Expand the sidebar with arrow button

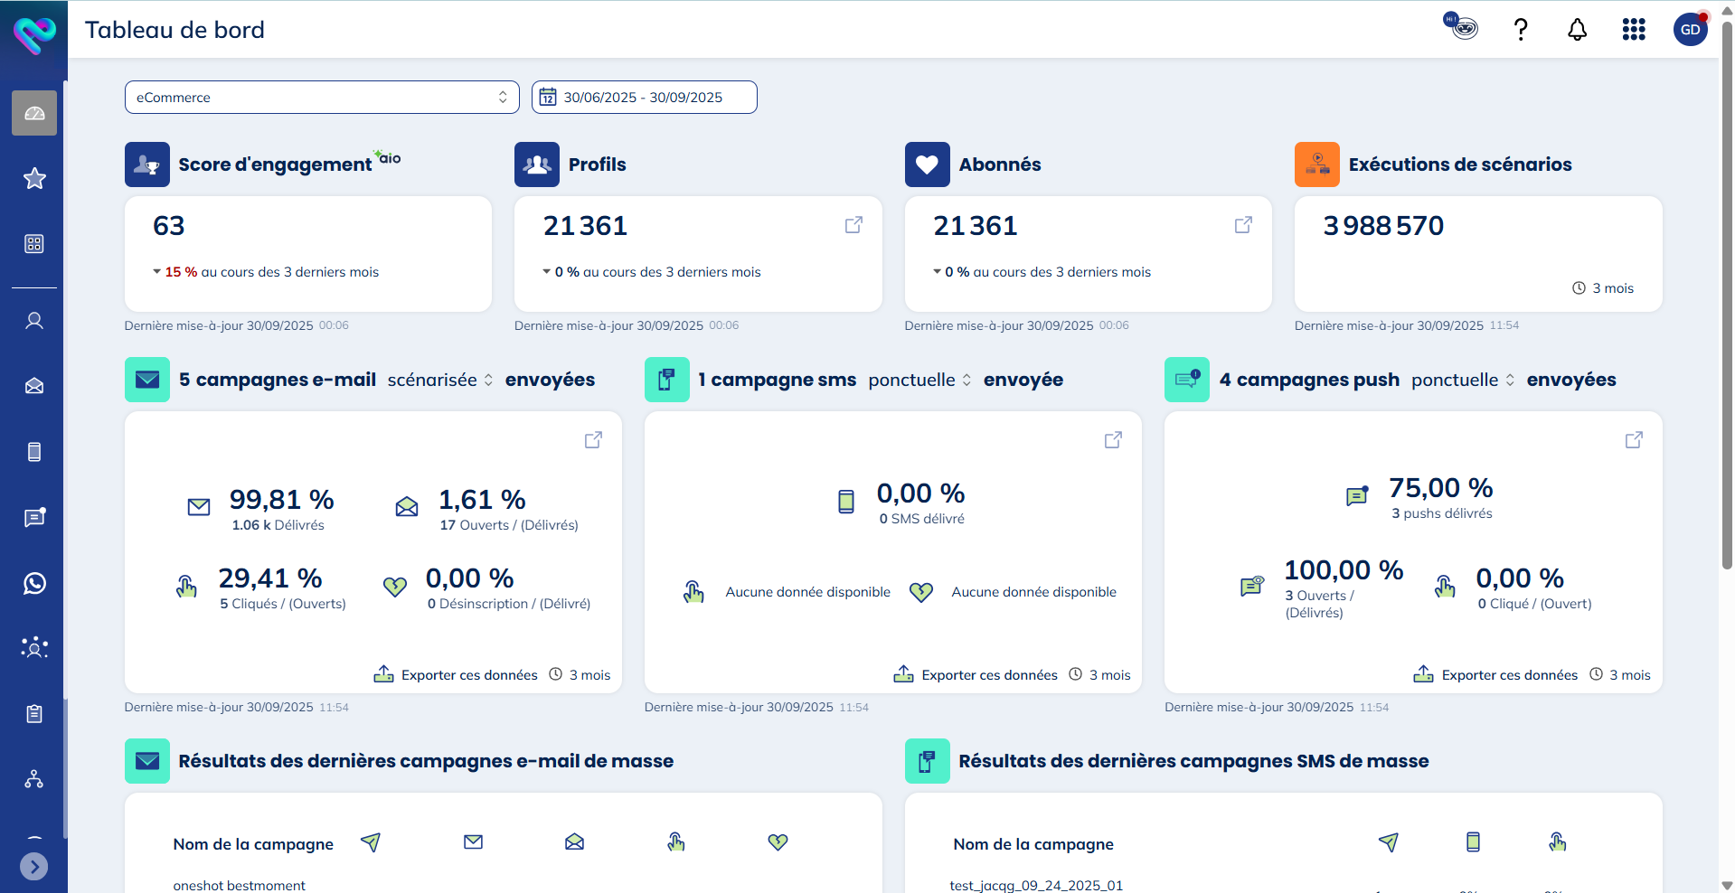(x=33, y=867)
